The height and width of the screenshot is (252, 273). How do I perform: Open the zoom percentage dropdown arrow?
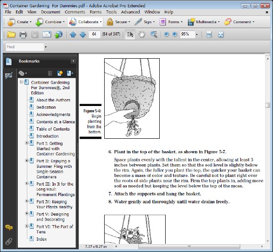197,35
